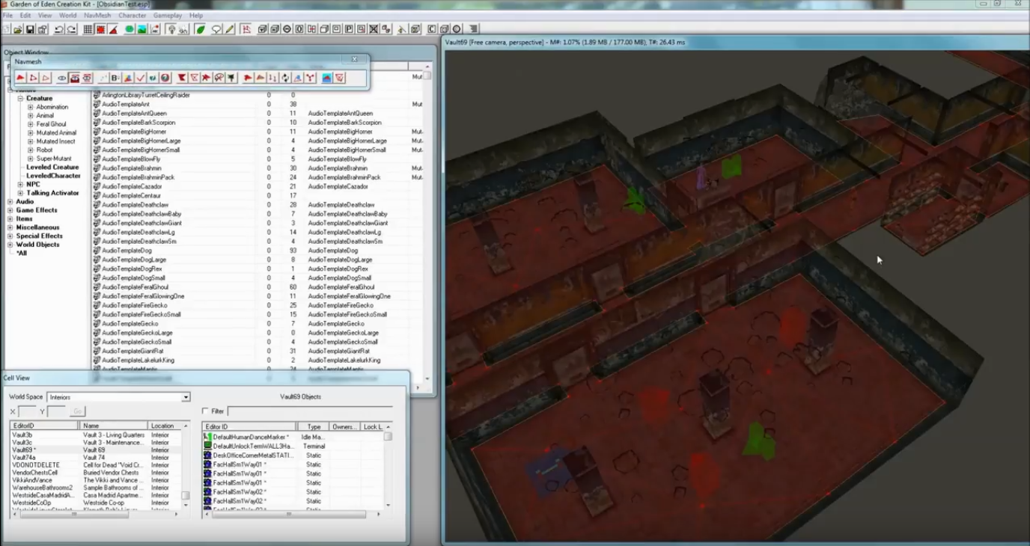Select the Leveled Creature tree item

[52, 167]
